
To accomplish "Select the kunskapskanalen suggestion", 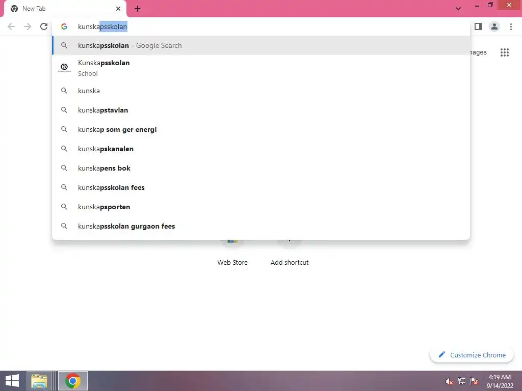I will pos(262,149).
